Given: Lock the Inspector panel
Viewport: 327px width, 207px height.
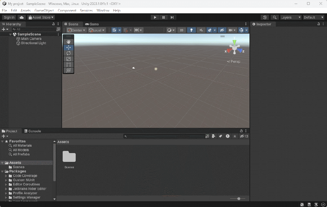Looking at the screenshot, I should point(319,24).
